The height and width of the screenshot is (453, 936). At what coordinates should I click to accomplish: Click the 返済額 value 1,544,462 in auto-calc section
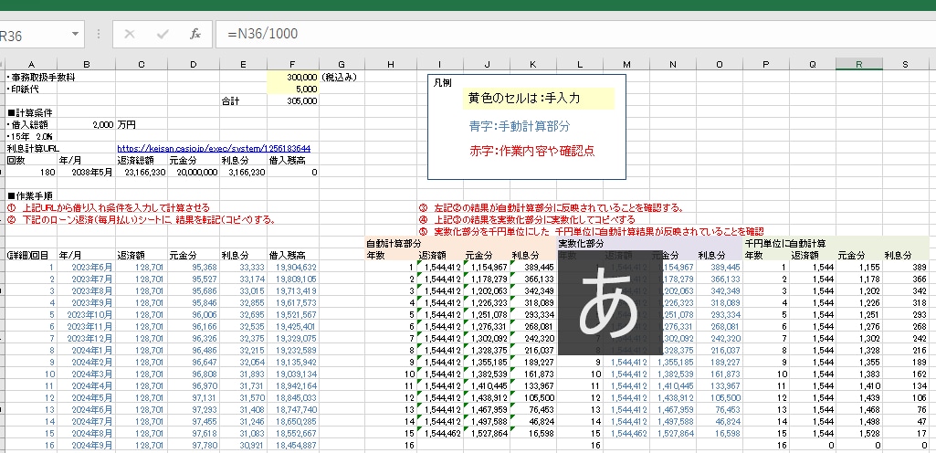[x=440, y=433]
